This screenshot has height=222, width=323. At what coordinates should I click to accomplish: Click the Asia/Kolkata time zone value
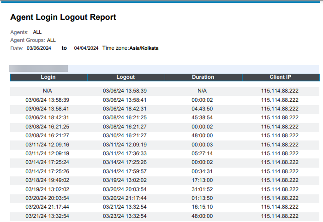pyautogui.click(x=144, y=48)
